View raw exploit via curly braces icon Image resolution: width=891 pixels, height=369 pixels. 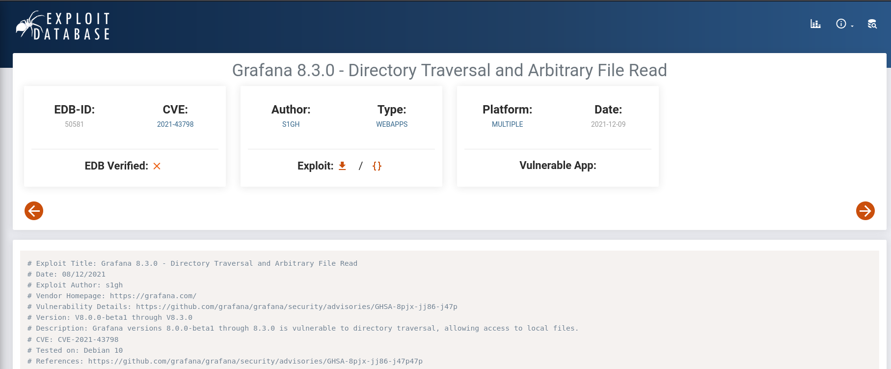click(377, 166)
